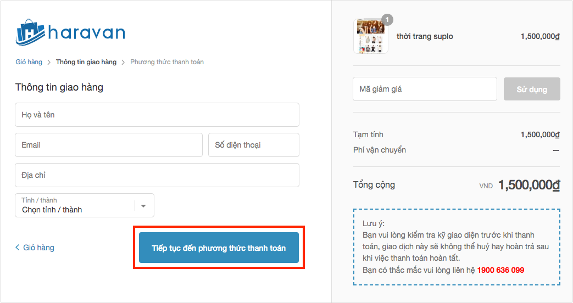Click Tiếp tục đến phương thức thanh toán

click(x=219, y=248)
